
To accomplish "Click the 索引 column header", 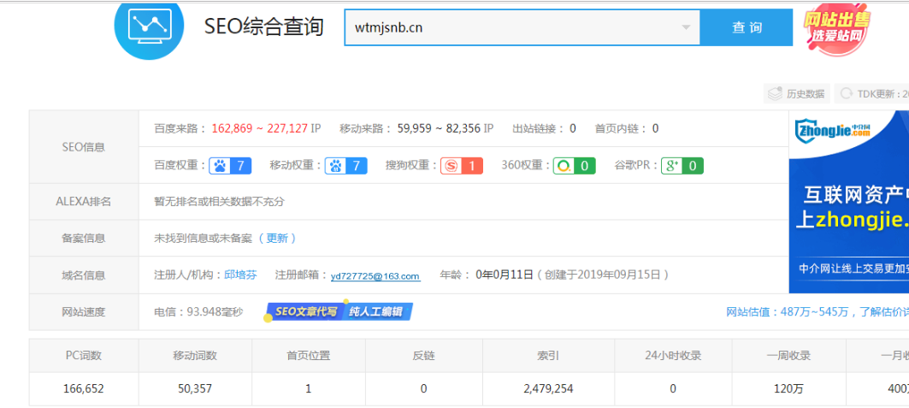I will point(548,355).
